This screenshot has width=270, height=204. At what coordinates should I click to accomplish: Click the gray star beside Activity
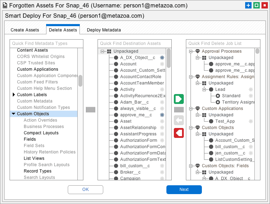click(162, 89)
